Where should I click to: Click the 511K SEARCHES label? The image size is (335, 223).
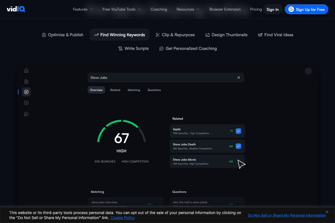point(105,161)
